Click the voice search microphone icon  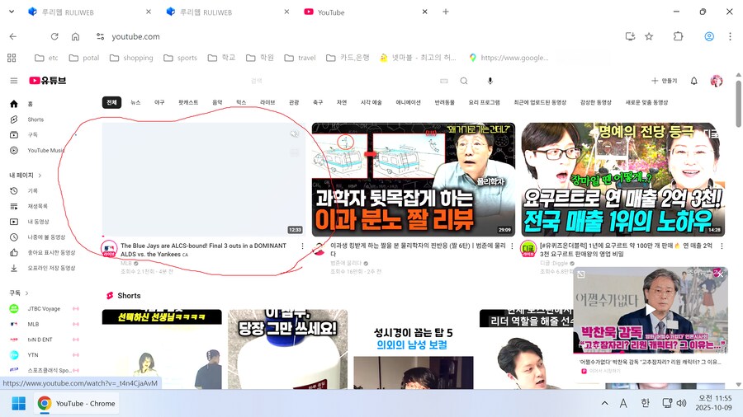click(490, 81)
